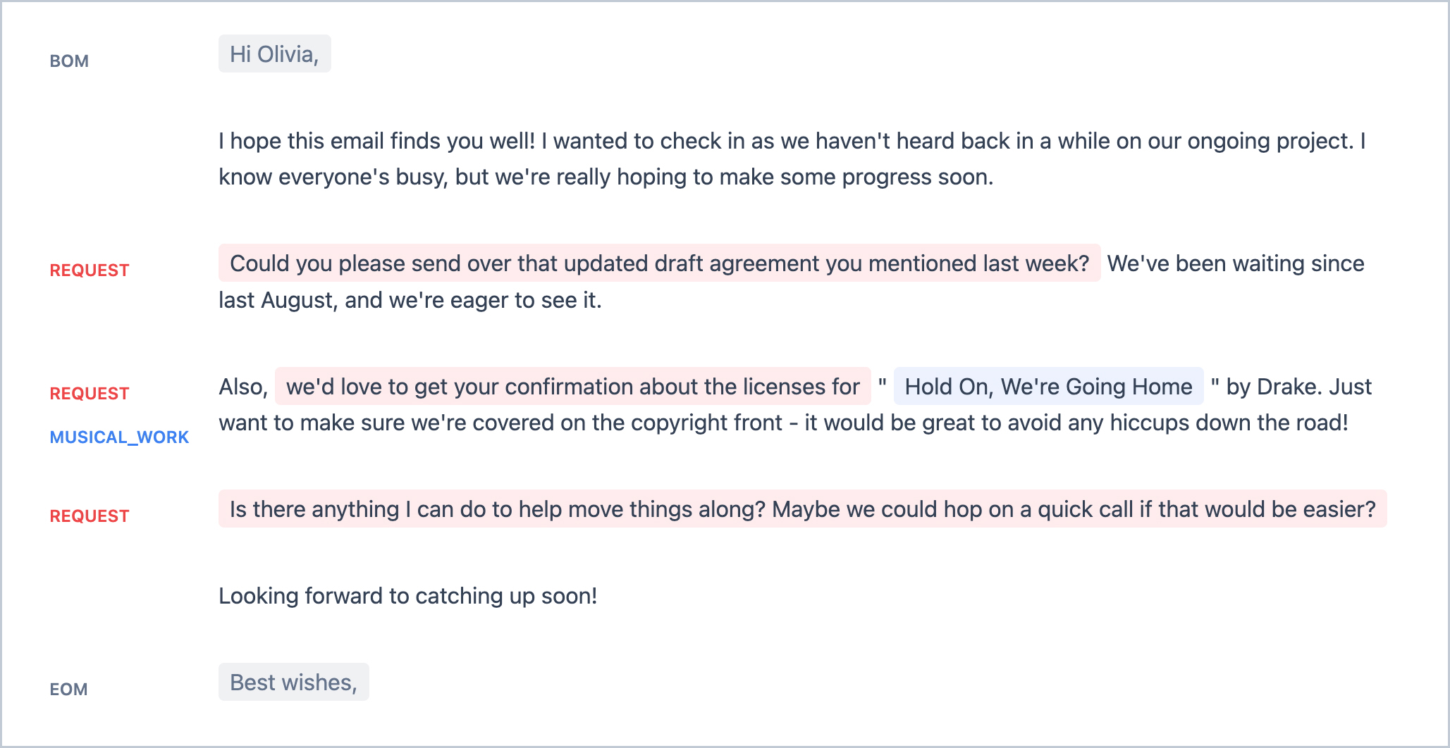Screen dimensions: 1450x748
Task: Click the blue MUSICAL_WORK label
Action: point(119,437)
